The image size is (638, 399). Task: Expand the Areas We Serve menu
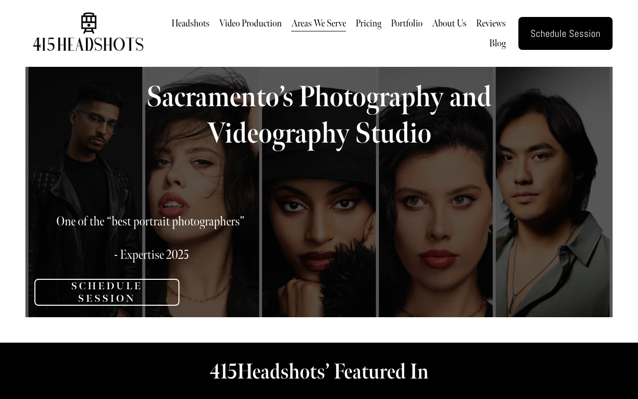[x=319, y=23]
